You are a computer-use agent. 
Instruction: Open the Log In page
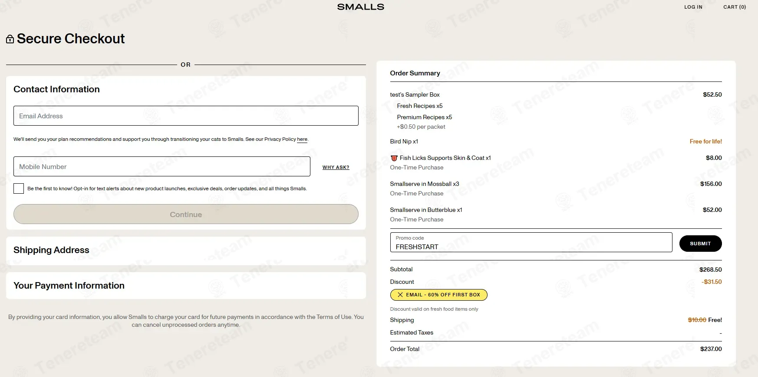click(x=693, y=7)
